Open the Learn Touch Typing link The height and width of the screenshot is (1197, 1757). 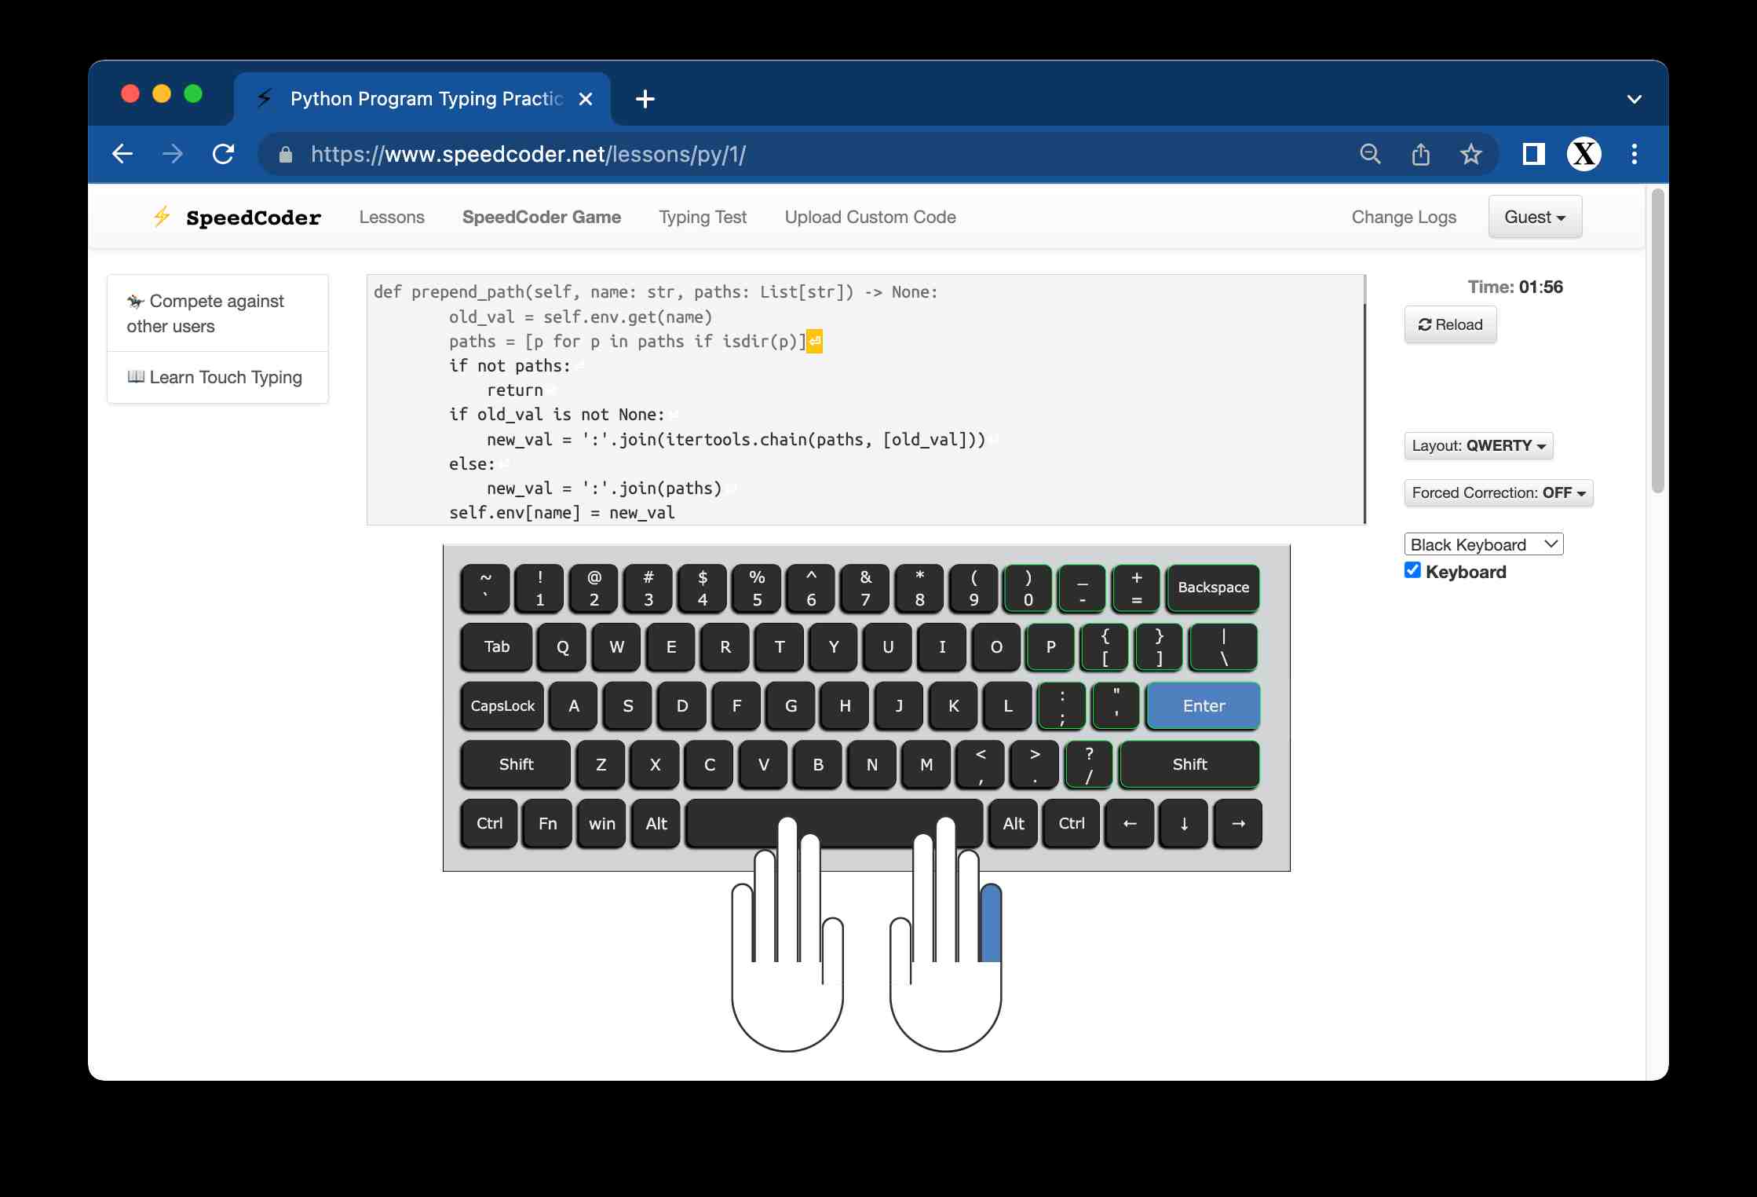(217, 377)
